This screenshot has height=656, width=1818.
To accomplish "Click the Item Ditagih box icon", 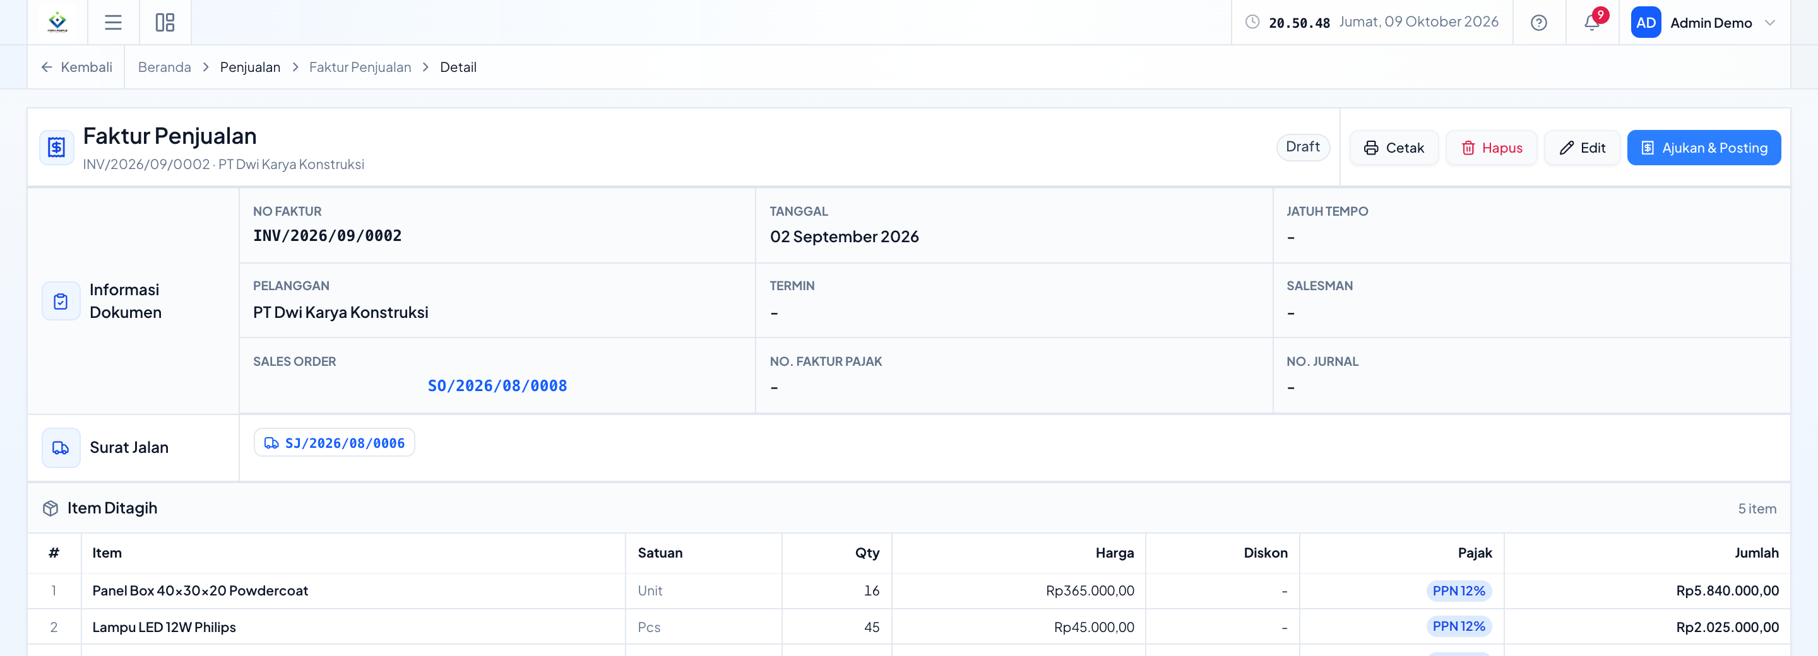I will 50,508.
